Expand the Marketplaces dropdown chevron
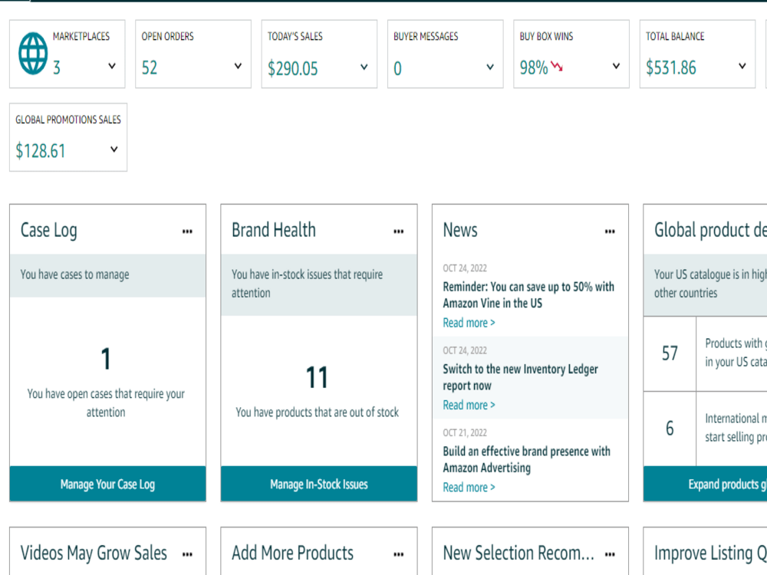Screen dimensions: 767x575 tap(112, 66)
